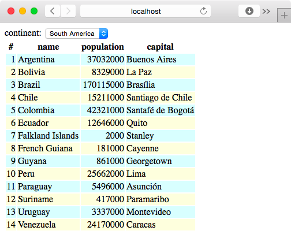The height and width of the screenshot is (238, 291).
Task: Click the 'Lima' capital cell
Action: click(x=161, y=174)
